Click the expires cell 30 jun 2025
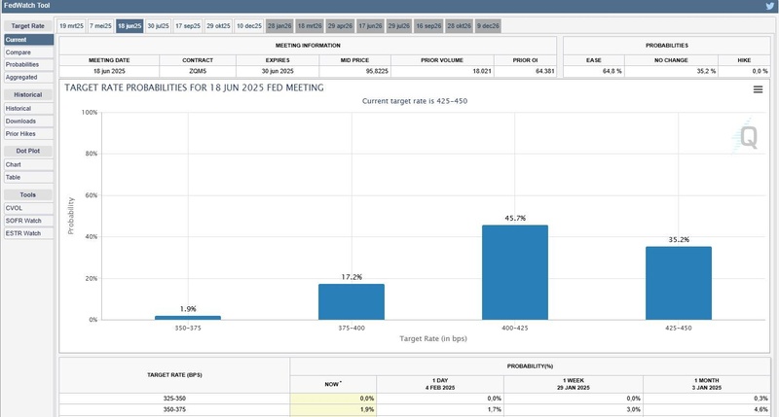 pos(278,71)
